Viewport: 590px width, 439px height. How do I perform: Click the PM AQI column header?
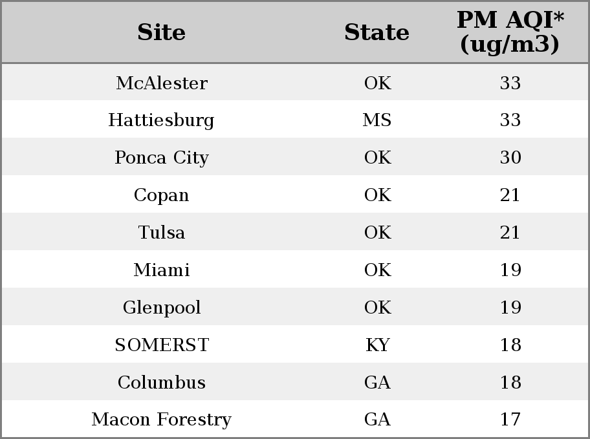[x=510, y=32]
